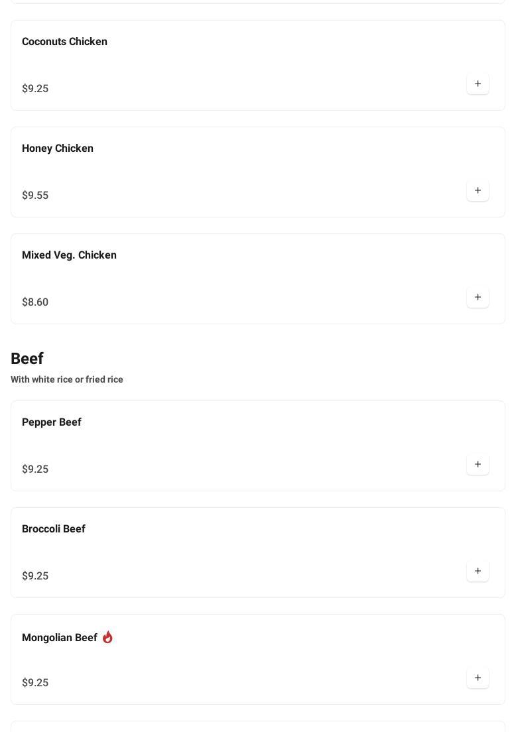Viewport: 516px width, 732px height.
Task: Click the $9.25 Broccoli Beef price
Action: tap(35, 576)
